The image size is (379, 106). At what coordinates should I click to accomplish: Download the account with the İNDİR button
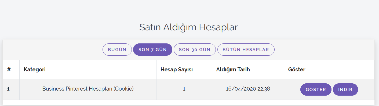[x=345, y=89]
